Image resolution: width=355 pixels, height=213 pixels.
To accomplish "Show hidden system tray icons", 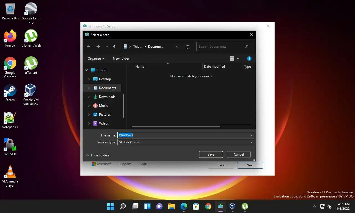I will click(x=315, y=206).
